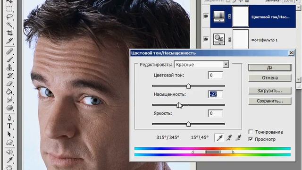Select the Paint Bucket tool
302x170 pixels.
[9, 92]
